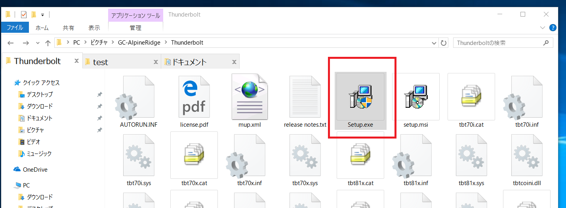This screenshot has height=208, width=566.
Task: Click the New folder quick access toolbar icon
Action: (34, 15)
